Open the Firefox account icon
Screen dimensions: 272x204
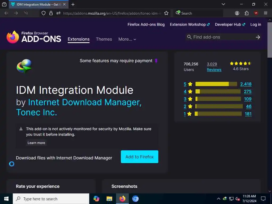[237, 13]
